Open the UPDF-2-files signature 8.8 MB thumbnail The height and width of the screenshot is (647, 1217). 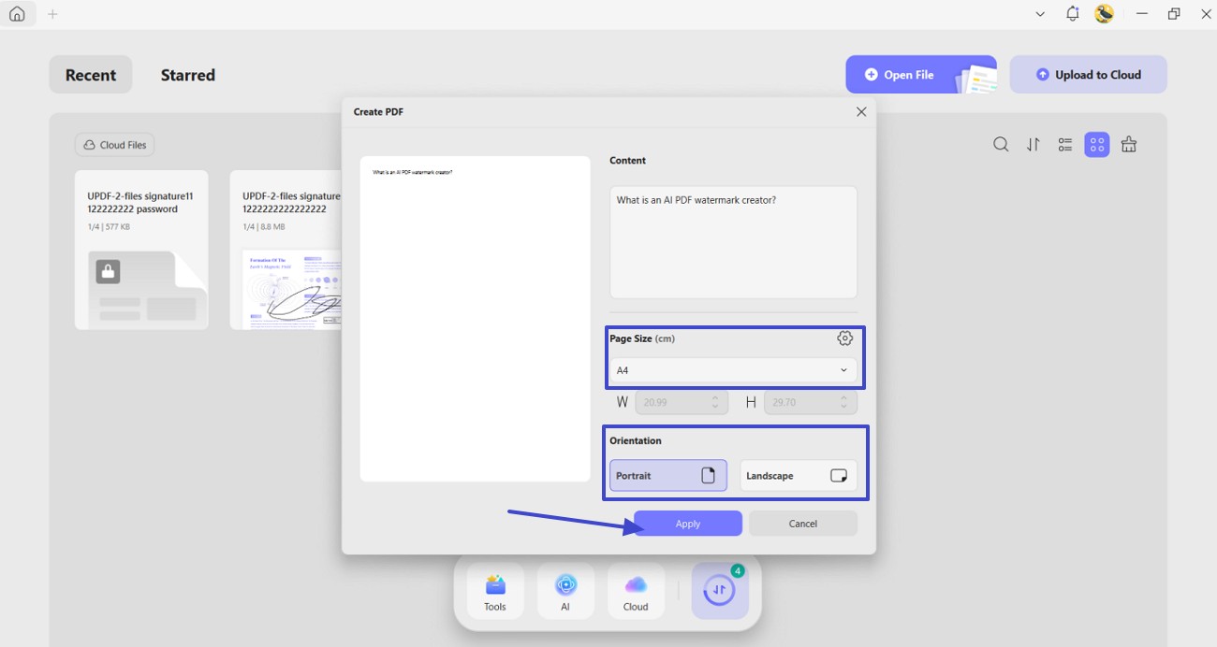pos(286,250)
